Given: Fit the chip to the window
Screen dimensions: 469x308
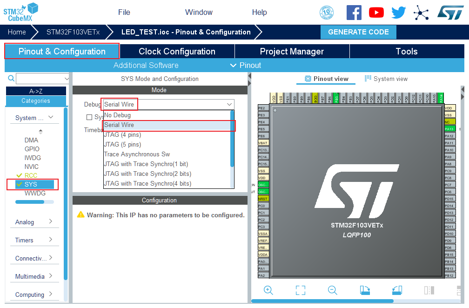Looking at the screenshot, I should 301,290.
